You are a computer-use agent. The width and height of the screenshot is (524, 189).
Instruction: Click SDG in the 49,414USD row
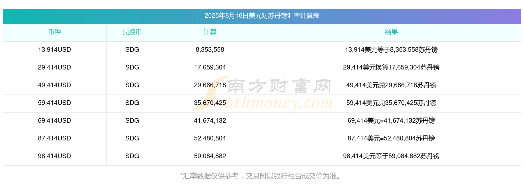click(x=132, y=85)
